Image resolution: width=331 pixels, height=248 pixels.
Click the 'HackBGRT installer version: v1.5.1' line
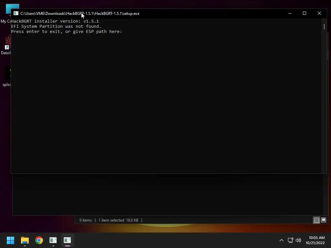pos(55,21)
